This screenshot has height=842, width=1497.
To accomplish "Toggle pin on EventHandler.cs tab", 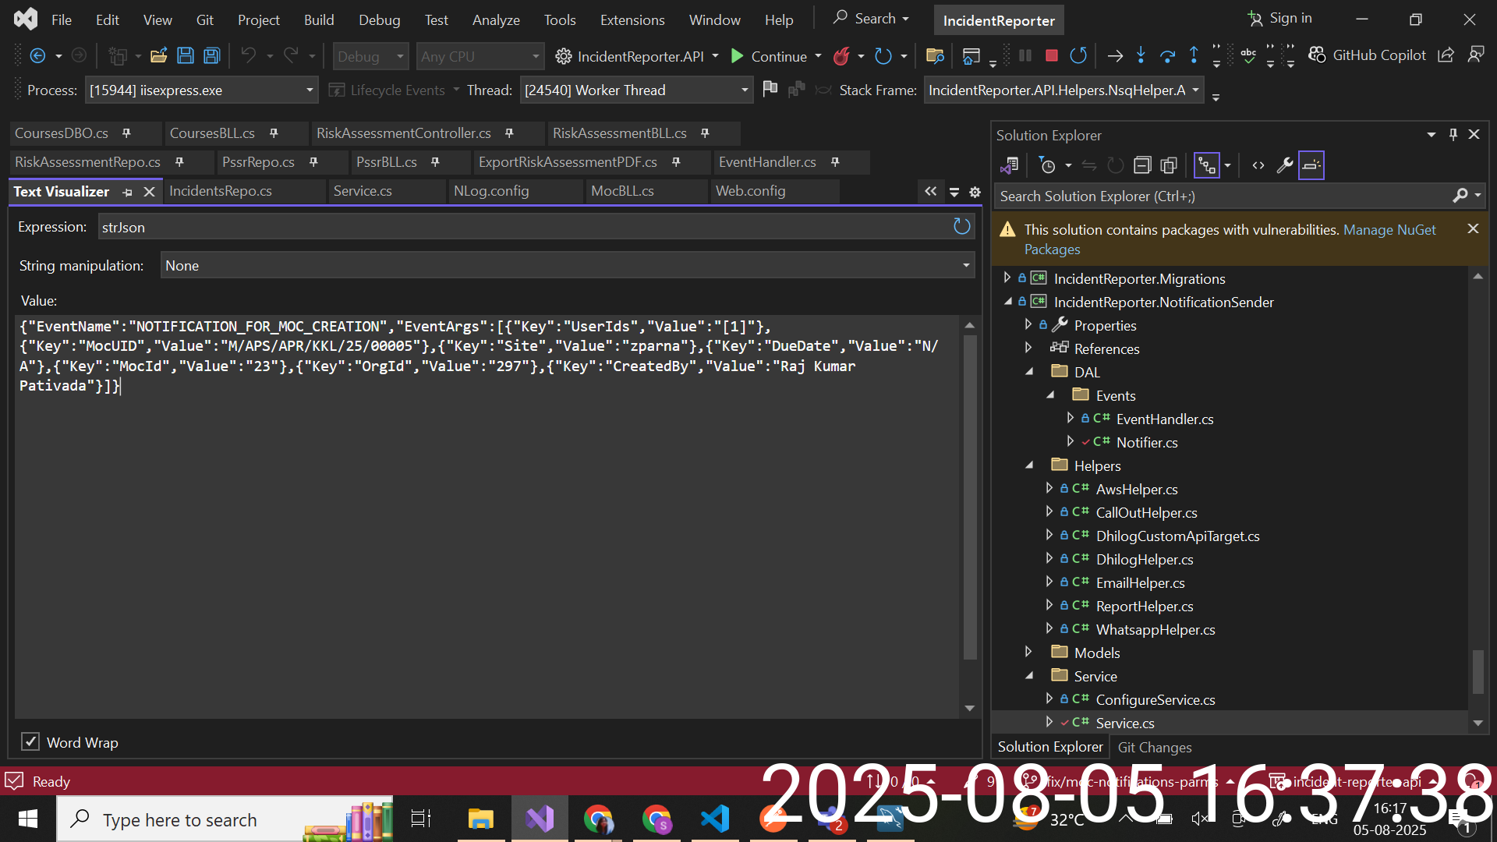I will [835, 162].
